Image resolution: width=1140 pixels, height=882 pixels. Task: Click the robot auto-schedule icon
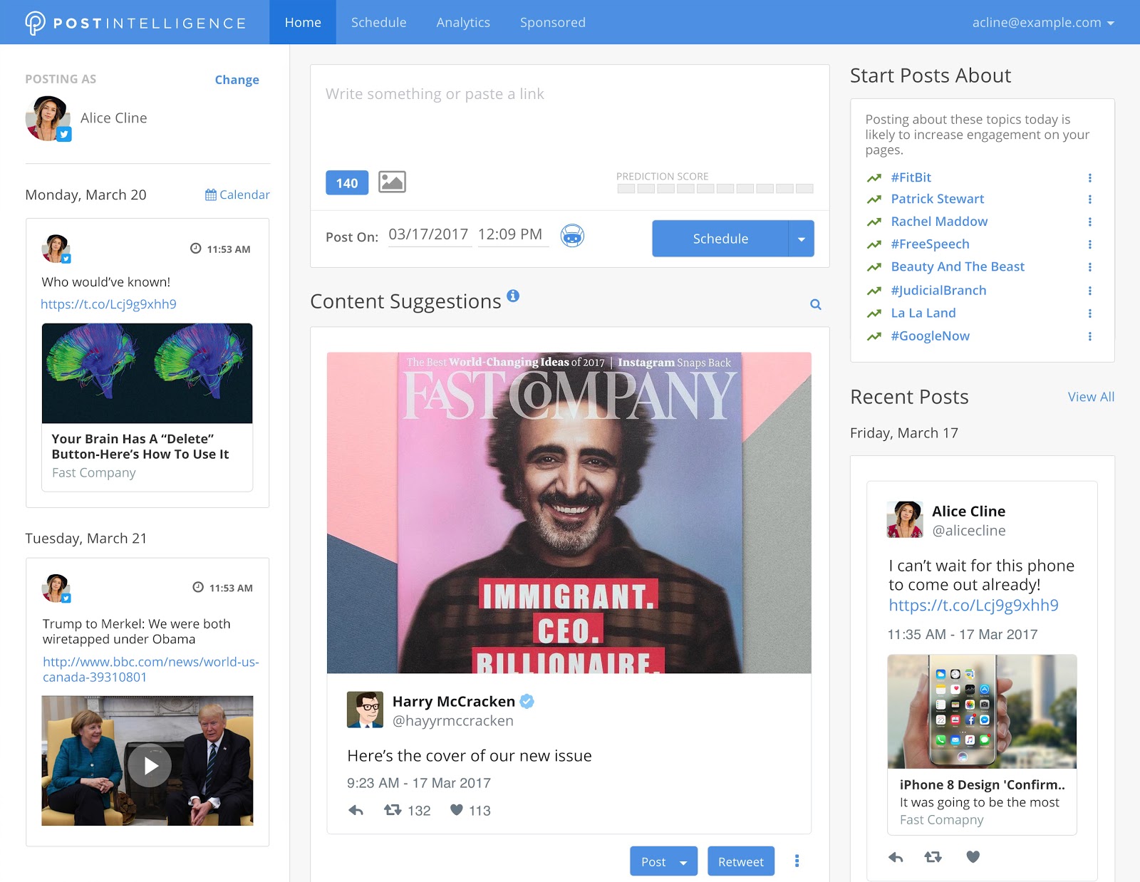click(572, 236)
